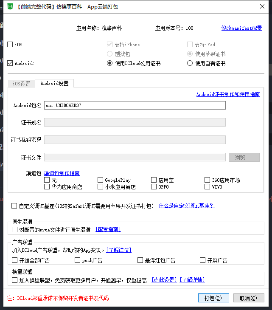The image size is (272, 310).
Task: Uncheck the Android platform checkbox
Action: point(10,63)
